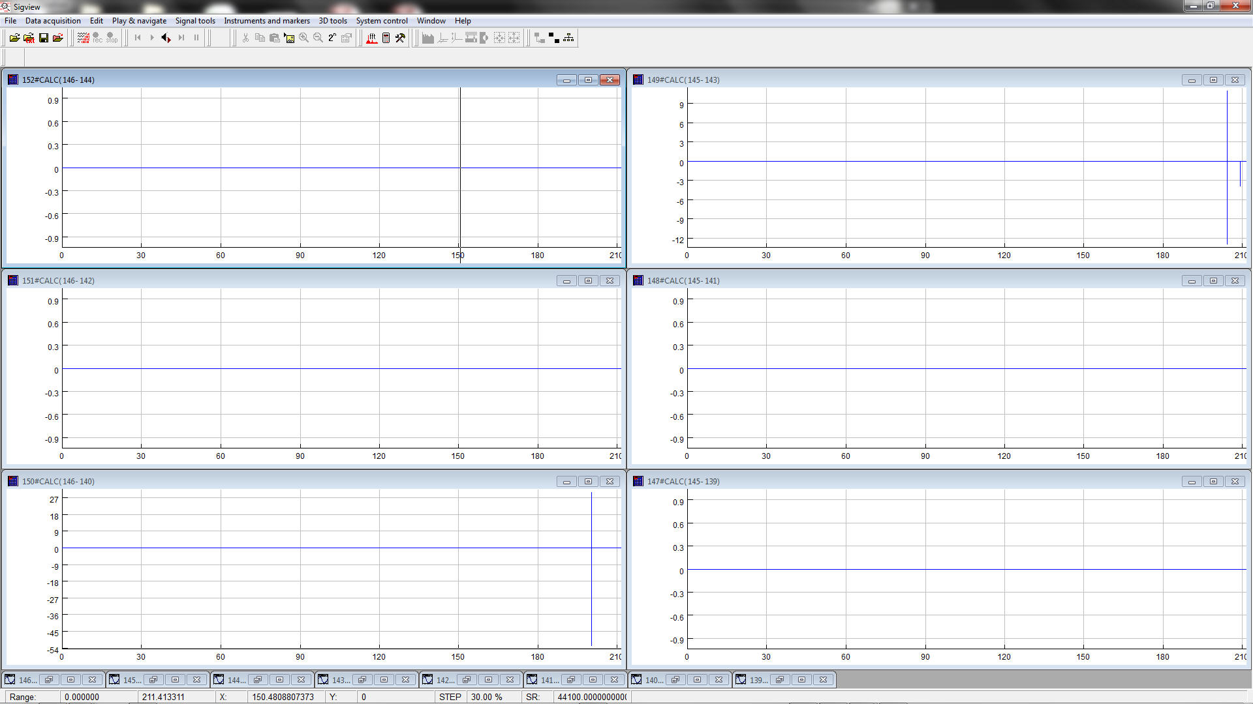Viewport: 1253px width, 704px height.
Task: Click range end value 211.413311
Action: point(163,697)
